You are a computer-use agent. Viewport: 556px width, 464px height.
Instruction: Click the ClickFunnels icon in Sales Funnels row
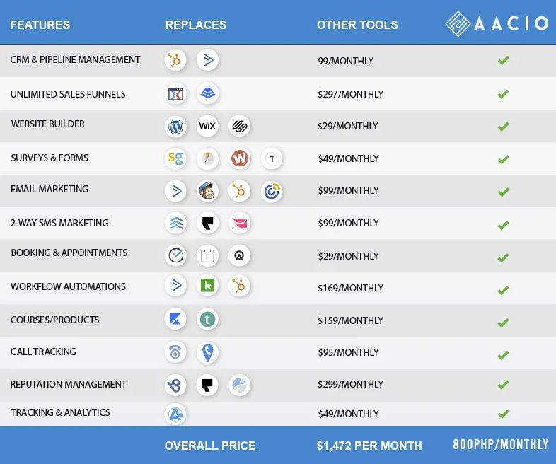point(175,93)
